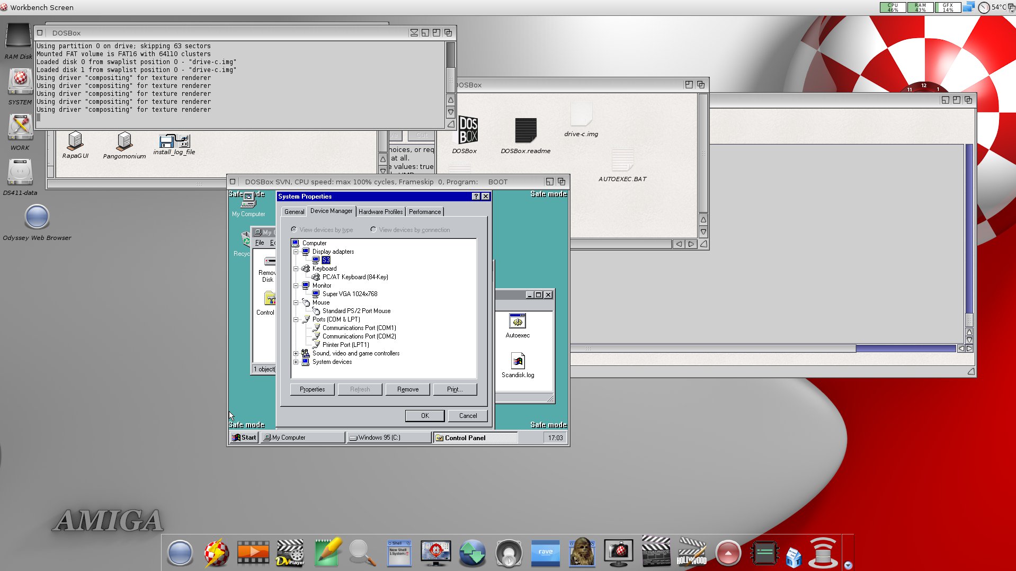This screenshot has height=571, width=1016.
Task: Collapse the Monitor tree node
Action: click(296, 285)
